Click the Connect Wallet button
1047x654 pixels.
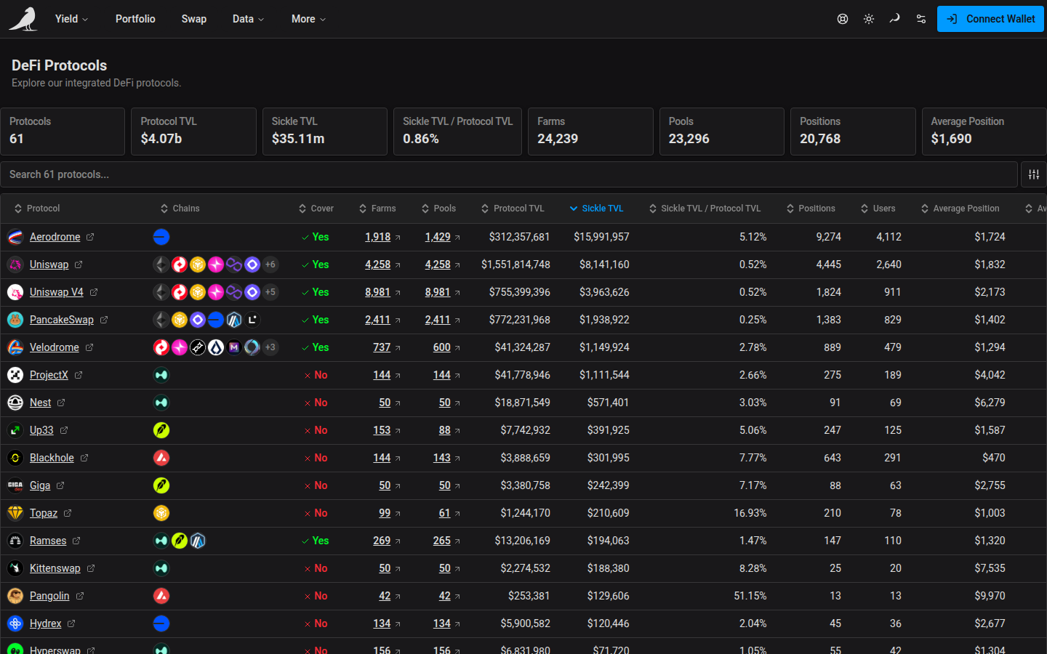990,19
